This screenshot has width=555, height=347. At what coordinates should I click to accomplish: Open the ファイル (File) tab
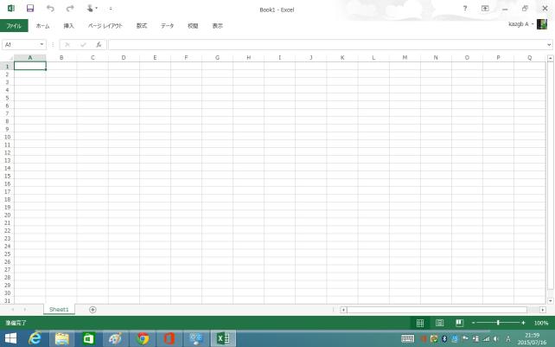[14, 26]
